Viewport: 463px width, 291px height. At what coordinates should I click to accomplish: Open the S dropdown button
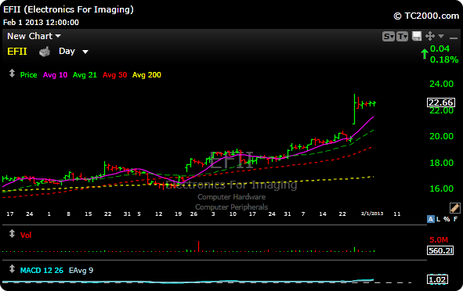click(389, 37)
